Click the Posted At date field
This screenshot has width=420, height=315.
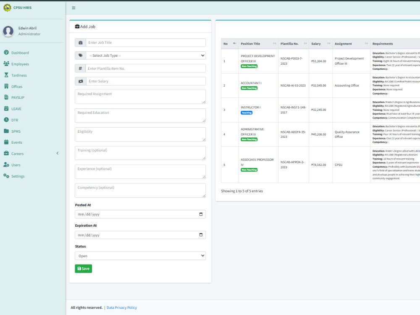pos(140,214)
